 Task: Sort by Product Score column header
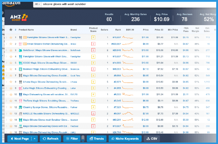93,30
